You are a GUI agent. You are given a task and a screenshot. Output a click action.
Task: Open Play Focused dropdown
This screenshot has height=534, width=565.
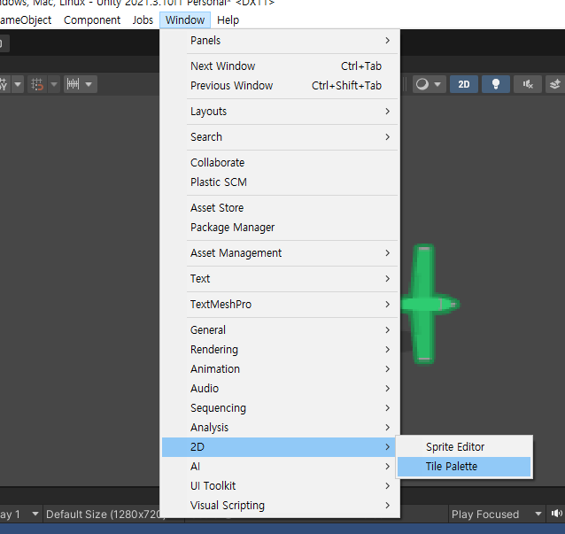click(497, 515)
